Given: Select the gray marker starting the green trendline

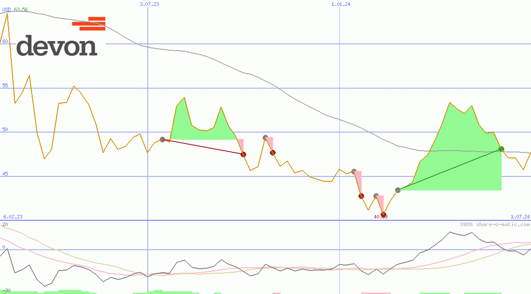Looking at the screenshot, I should pyautogui.click(x=398, y=190).
